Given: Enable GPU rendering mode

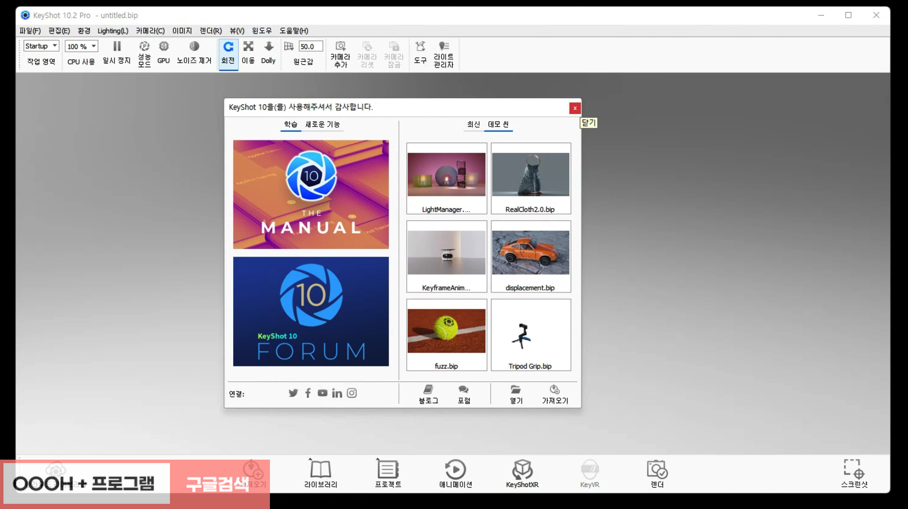Looking at the screenshot, I should (163, 53).
